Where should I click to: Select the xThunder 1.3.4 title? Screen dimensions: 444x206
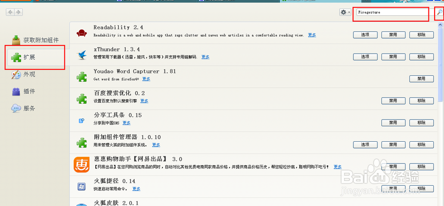(x=117, y=50)
